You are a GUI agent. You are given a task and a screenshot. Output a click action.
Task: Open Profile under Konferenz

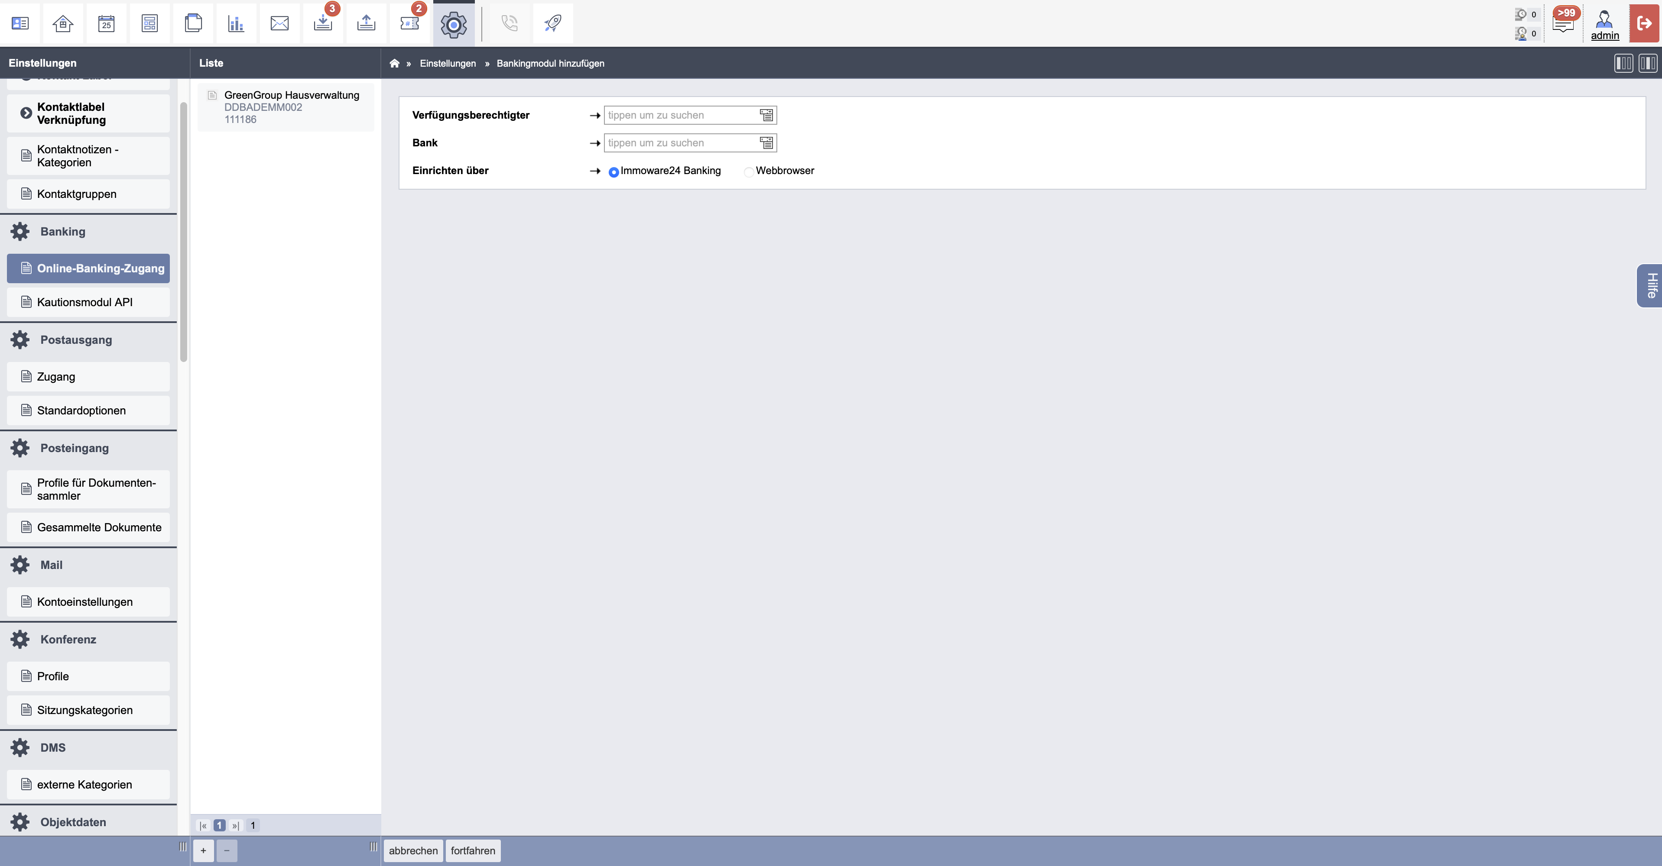(88, 676)
